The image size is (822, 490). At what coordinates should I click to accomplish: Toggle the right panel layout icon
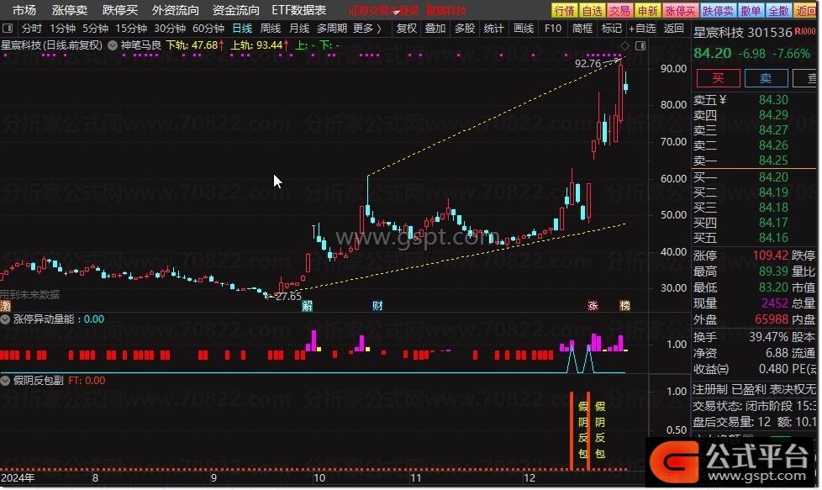click(640, 46)
